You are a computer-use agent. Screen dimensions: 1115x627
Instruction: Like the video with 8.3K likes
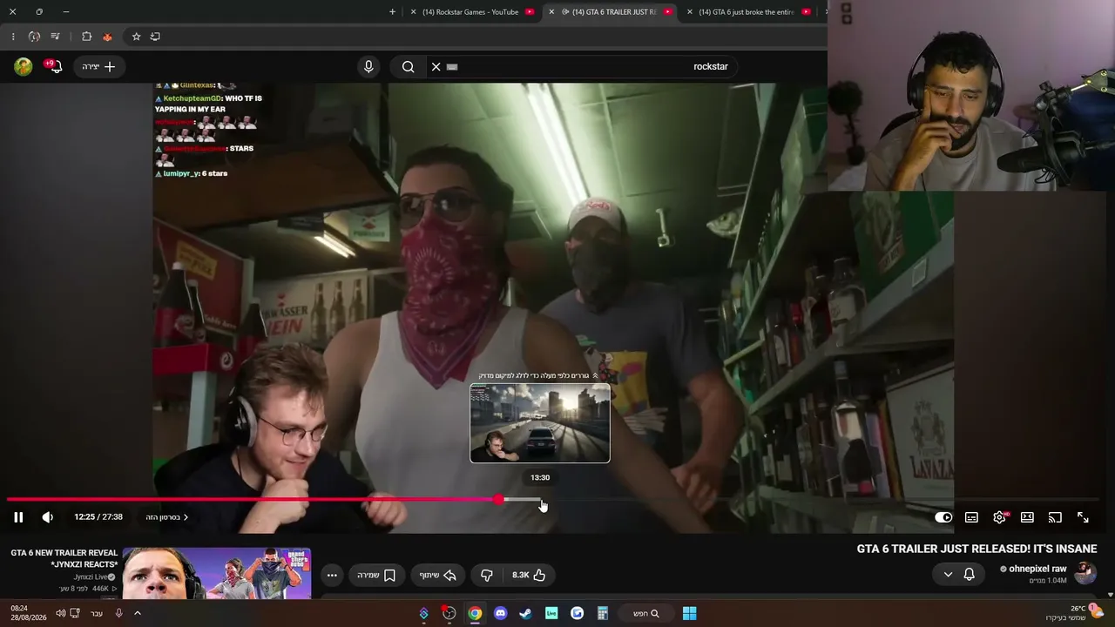pyautogui.click(x=529, y=575)
